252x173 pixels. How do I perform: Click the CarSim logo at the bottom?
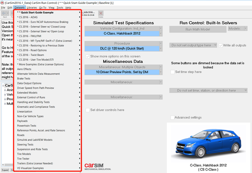(97, 166)
